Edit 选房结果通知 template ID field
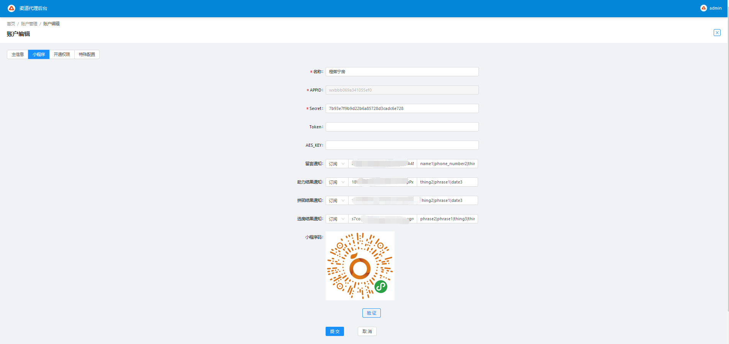The height and width of the screenshot is (344, 729). (383, 219)
